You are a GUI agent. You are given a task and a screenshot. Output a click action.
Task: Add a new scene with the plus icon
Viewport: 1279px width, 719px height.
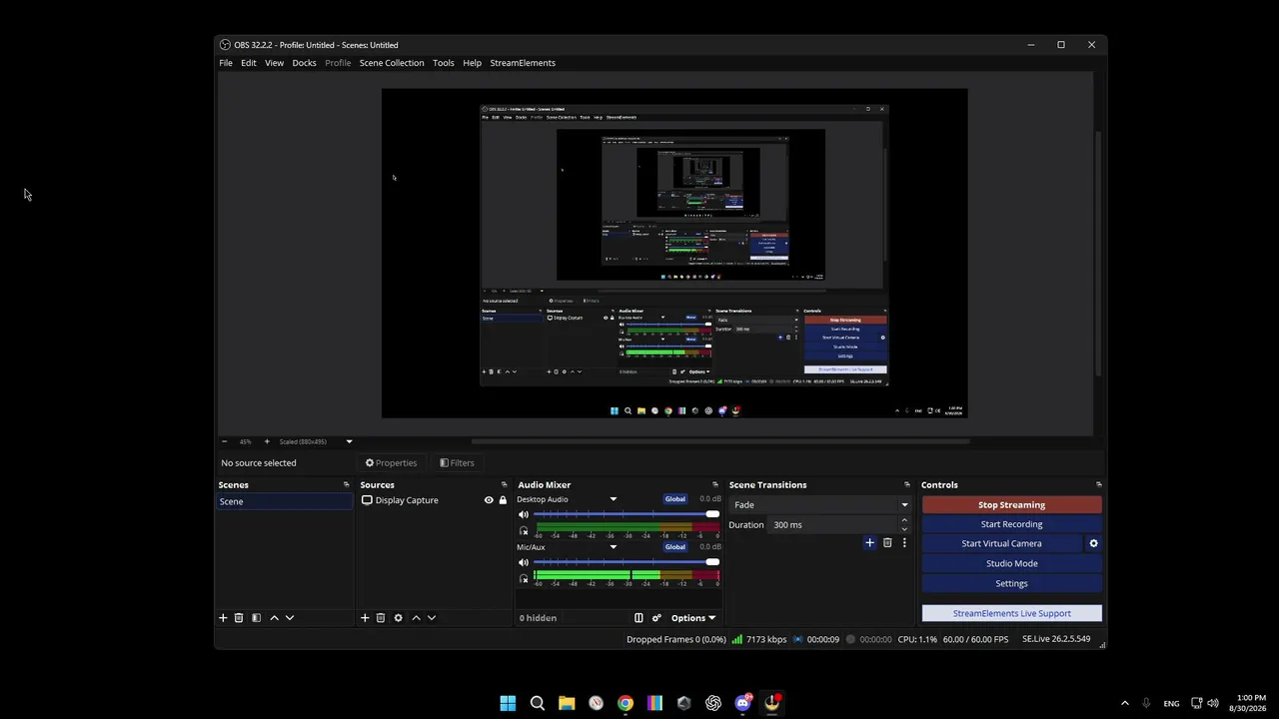coord(223,618)
